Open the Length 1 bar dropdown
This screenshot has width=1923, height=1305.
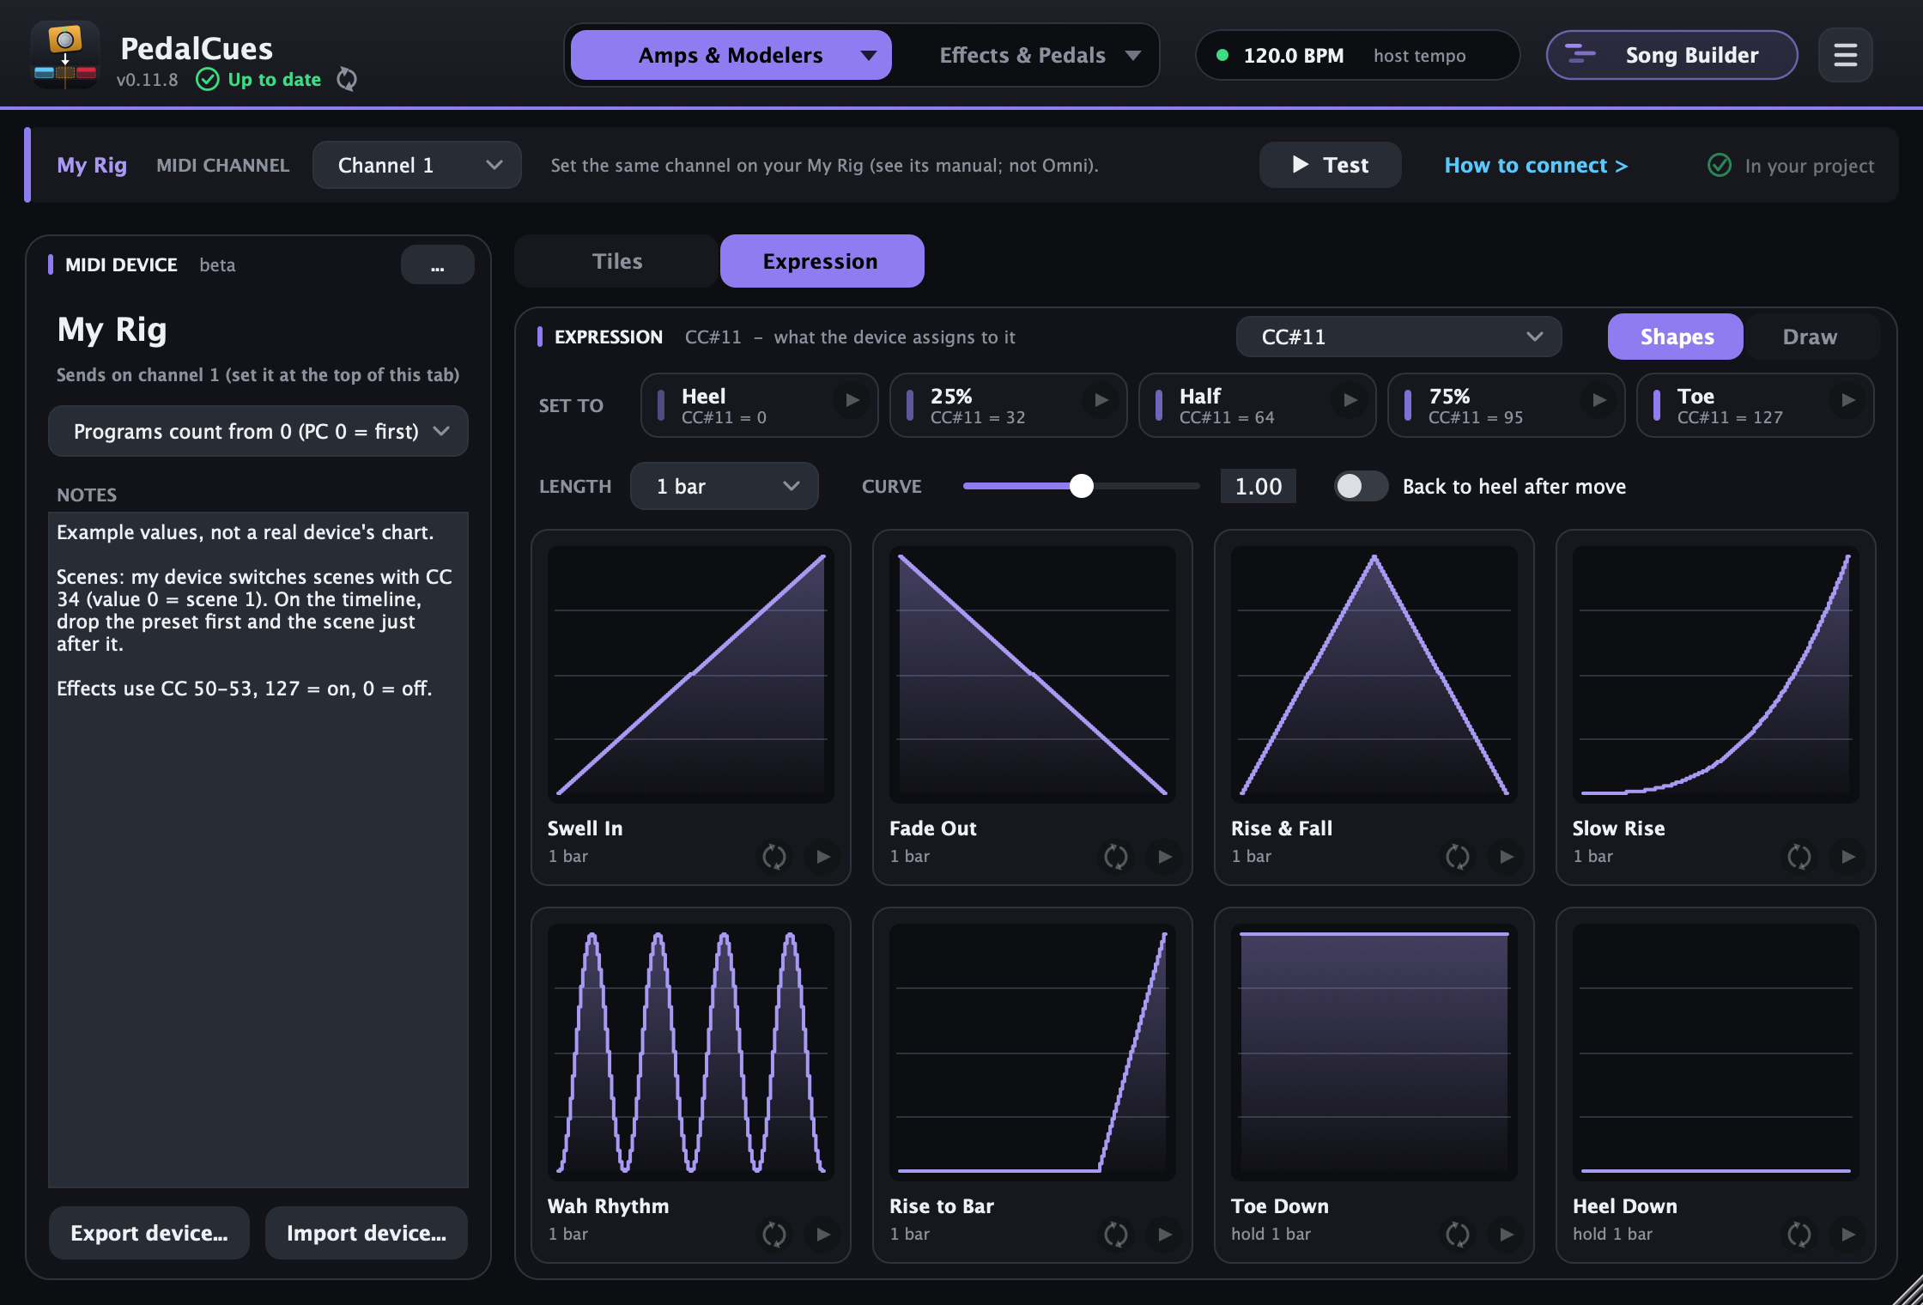[x=725, y=486]
